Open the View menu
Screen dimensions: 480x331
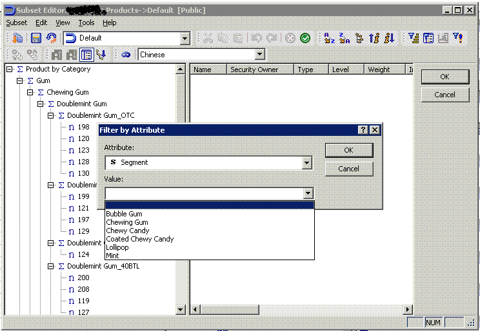[63, 23]
